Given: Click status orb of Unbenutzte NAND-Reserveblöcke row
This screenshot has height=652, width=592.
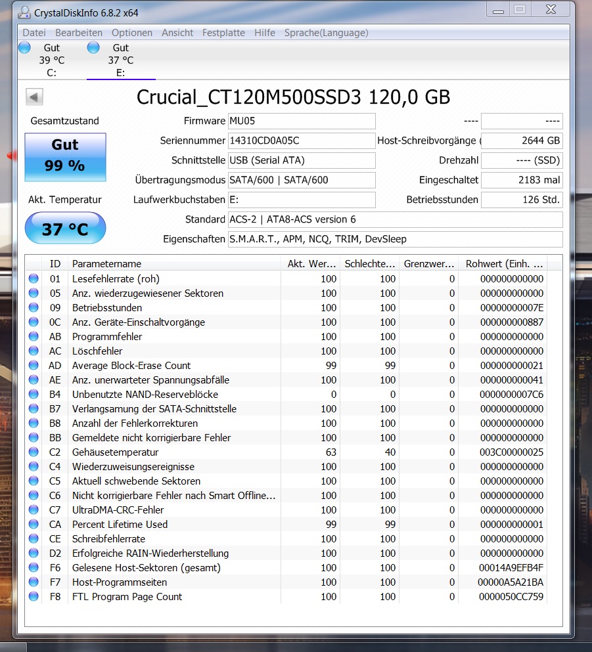Looking at the screenshot, I should pyautogui.click(x=34, y=394).
